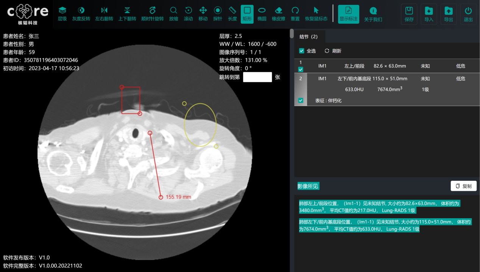The width and height of the screenshot is (480, 272).
Task: Click the 刷新 refresh button
Action: point(333,51)
